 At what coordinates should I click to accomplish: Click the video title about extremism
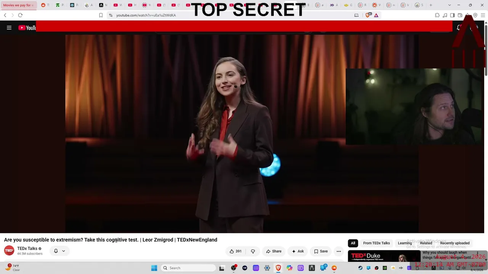point(111,240)
